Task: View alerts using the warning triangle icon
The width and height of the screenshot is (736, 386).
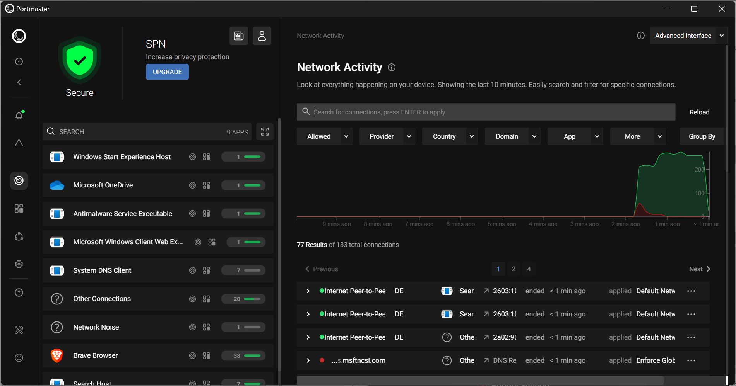Action: [x=19, y=143]
